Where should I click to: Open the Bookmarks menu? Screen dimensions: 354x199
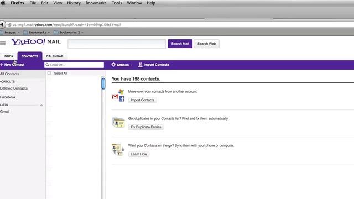pyautogui.click(x=96, y=3)
